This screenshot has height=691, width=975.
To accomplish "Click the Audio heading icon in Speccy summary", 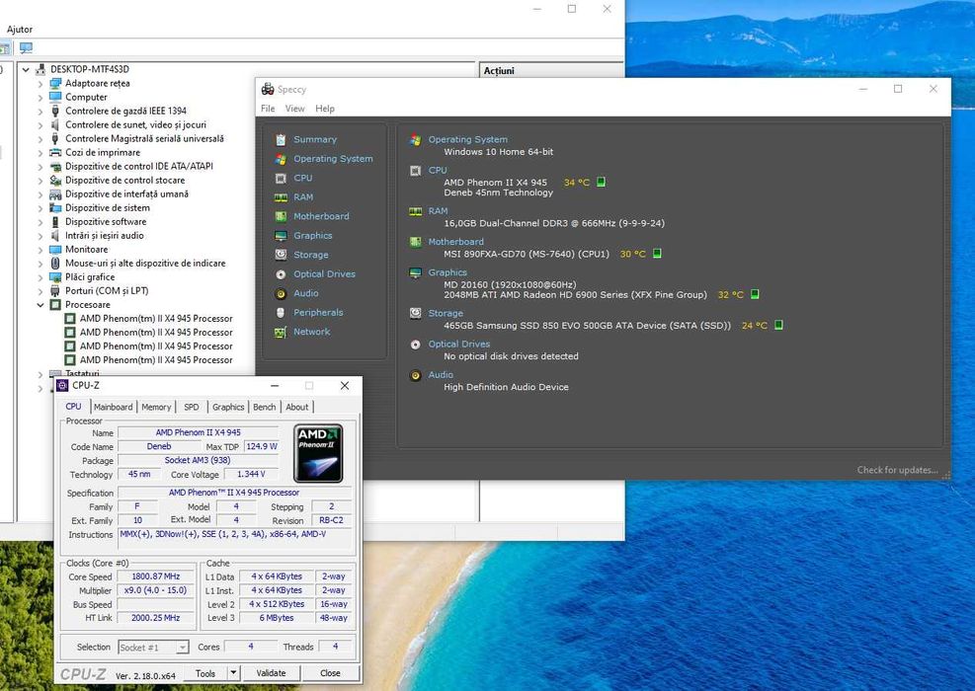I will pos(415,375).
